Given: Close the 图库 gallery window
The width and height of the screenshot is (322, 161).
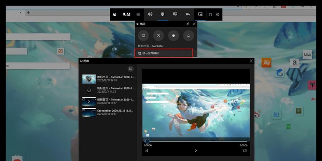Looking at the screenshot, I should point(251,61).
